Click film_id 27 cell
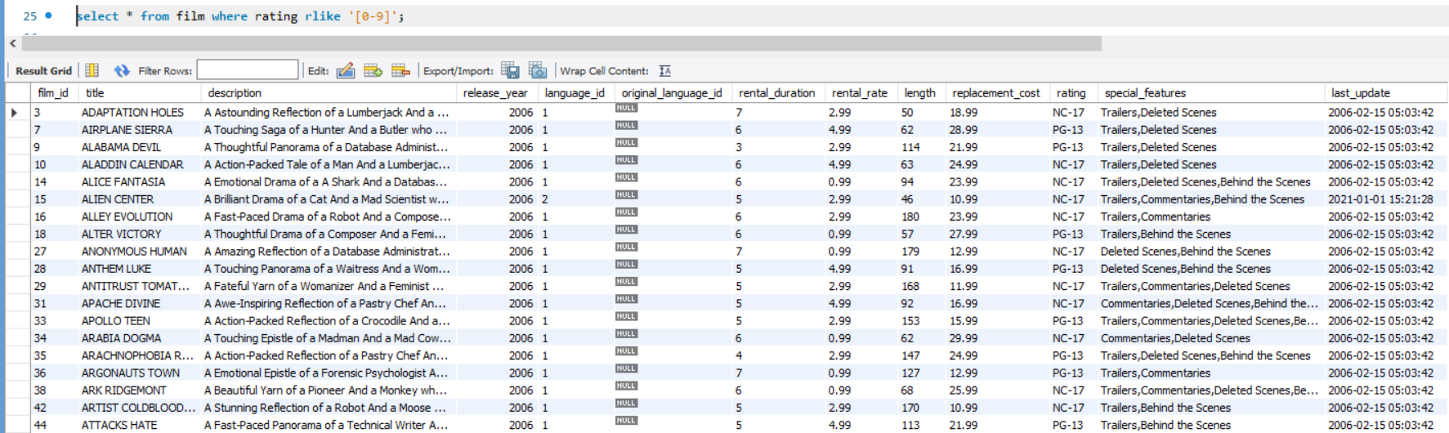The image size is (1449, 433). point(56,252)
